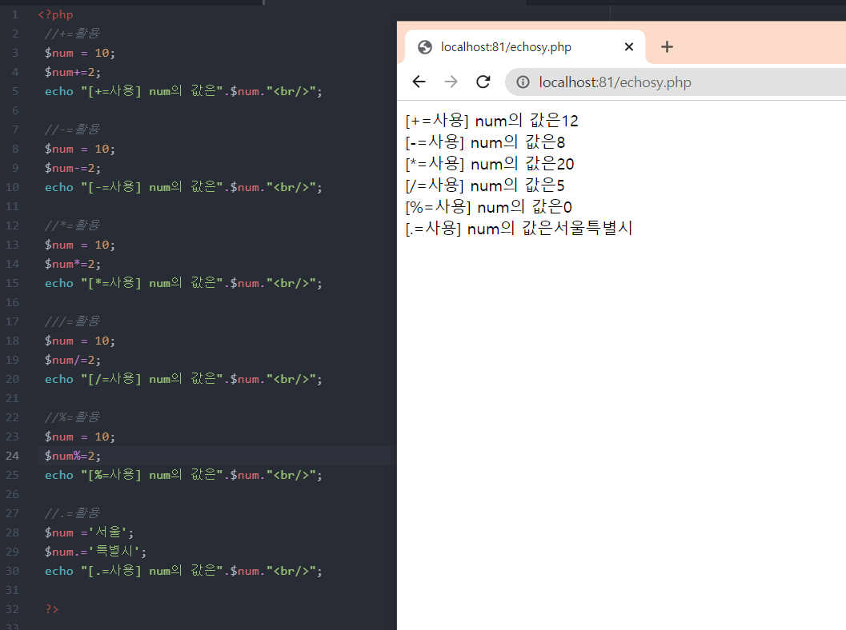Click the comment //.=활용 on line 27

(72, 513)
